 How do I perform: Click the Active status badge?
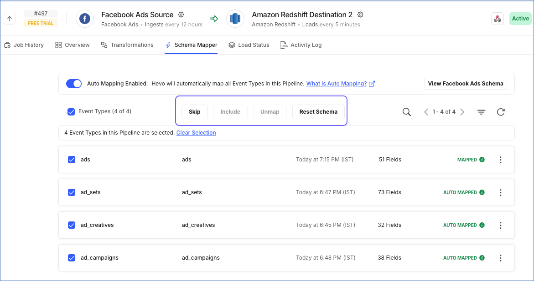520,19
